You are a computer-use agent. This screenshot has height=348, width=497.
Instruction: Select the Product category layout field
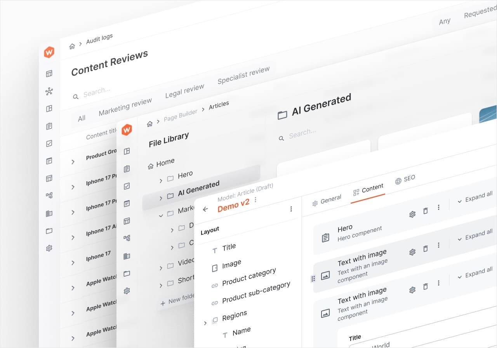coord(248,277)
